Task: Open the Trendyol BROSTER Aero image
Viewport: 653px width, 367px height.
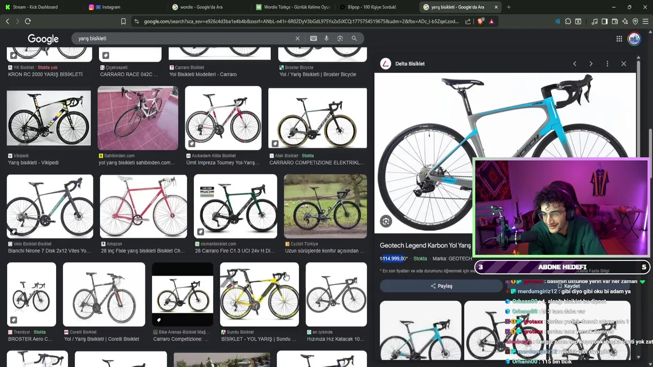Action: 31,294
